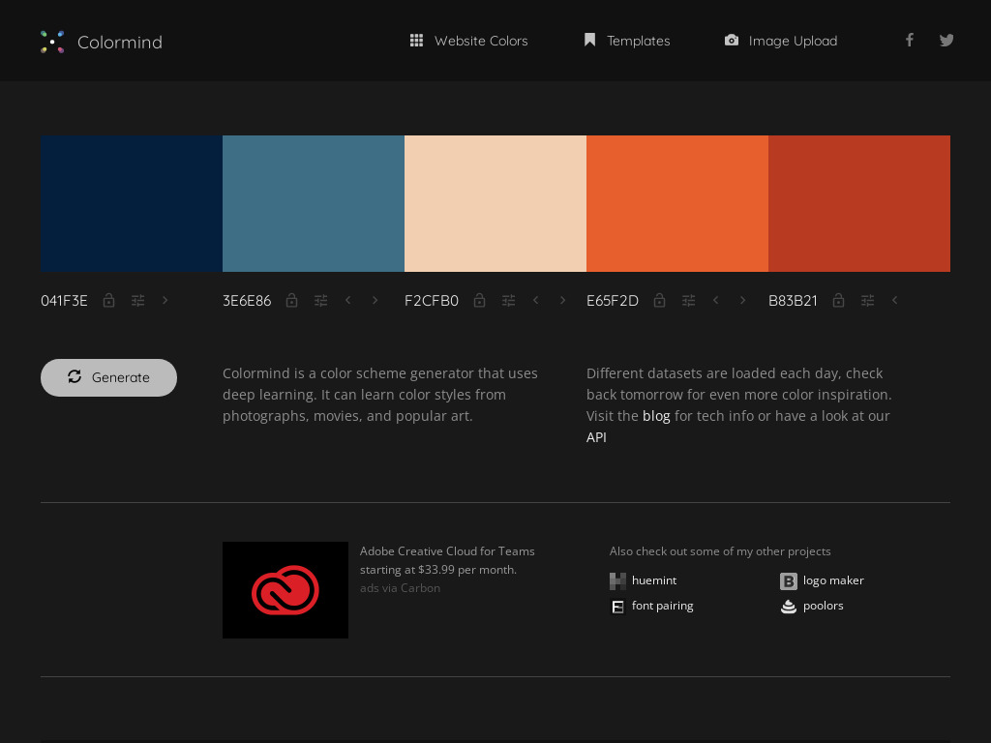Move F2CFB0 color right with arrow
Viewport: 991px width, 743px height.
[562, 300]
